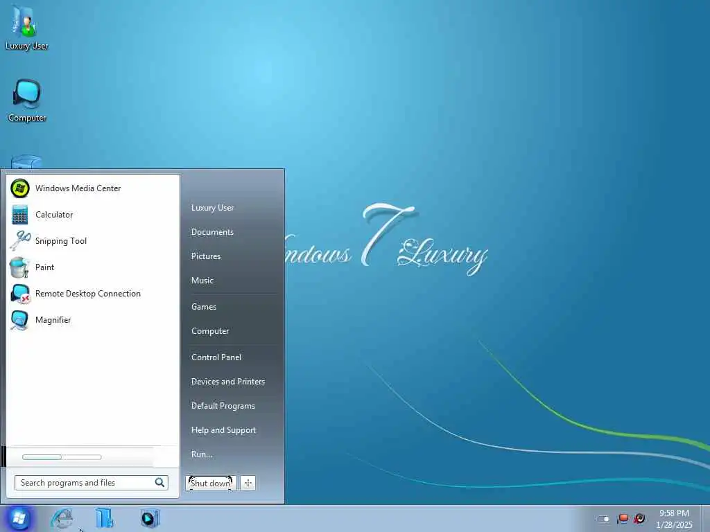Viewport: 710px width, 532px height.
Task: Open Computer from Start menu
Action: (x=210, y=331)
